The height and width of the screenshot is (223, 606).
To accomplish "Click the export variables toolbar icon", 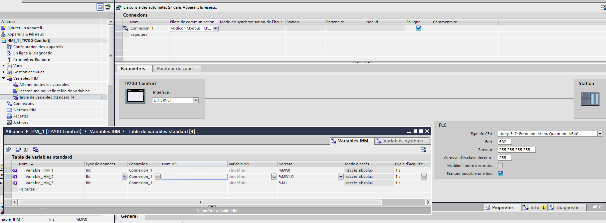I will (18, 149).
